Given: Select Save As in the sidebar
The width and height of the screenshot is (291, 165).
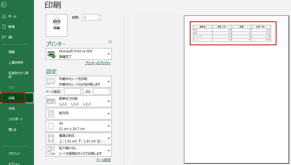Looking at the screenshot, I should click(18, 75).
